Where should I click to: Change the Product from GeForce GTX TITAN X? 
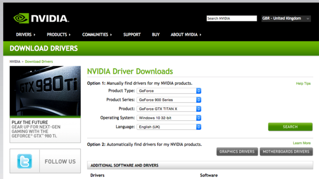point(169,109)
